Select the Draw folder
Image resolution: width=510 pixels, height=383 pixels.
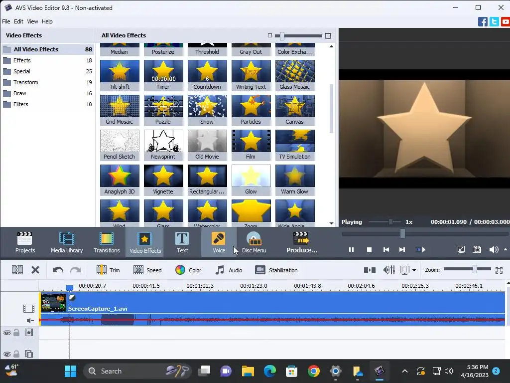click(47, 93)
